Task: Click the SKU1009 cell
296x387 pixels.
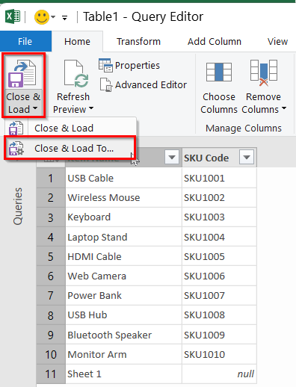Action: click(219, 335)
